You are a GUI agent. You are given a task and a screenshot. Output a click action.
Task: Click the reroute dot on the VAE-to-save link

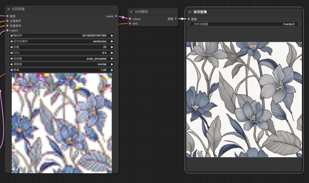tap(182, 19)
